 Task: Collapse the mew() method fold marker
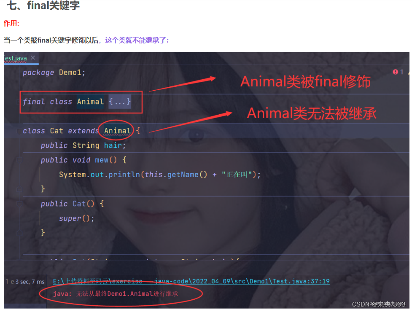[19, 160]
